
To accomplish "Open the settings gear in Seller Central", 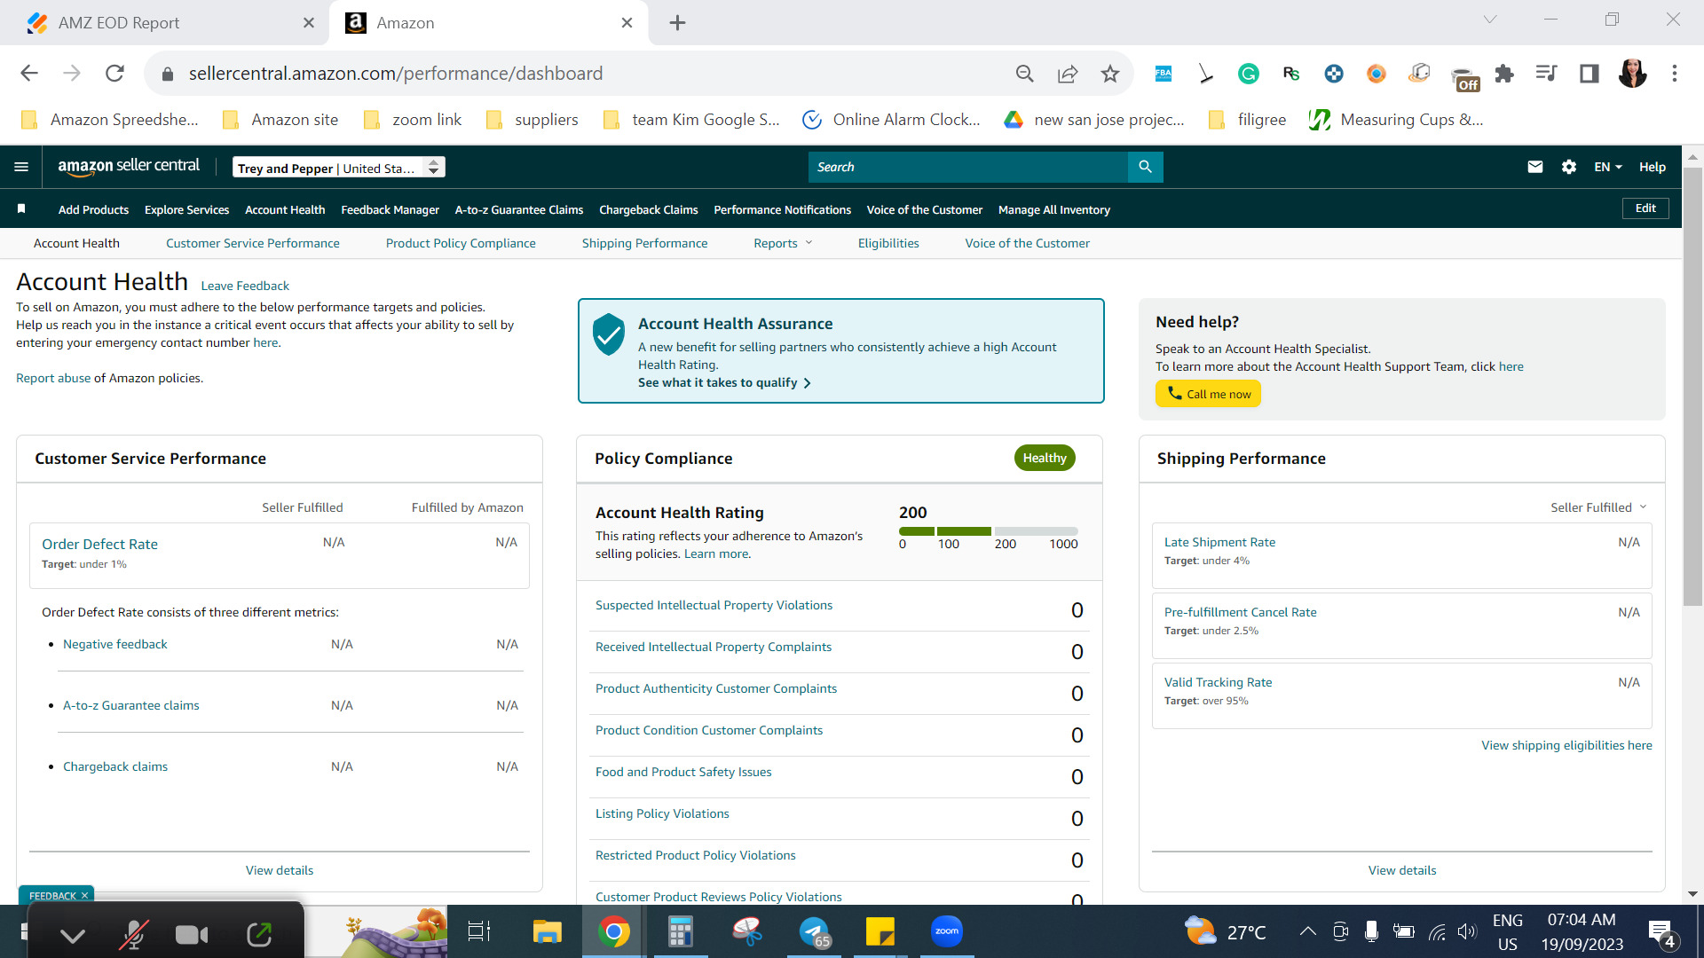I will pyautogui.click(x=1569, y=167).
